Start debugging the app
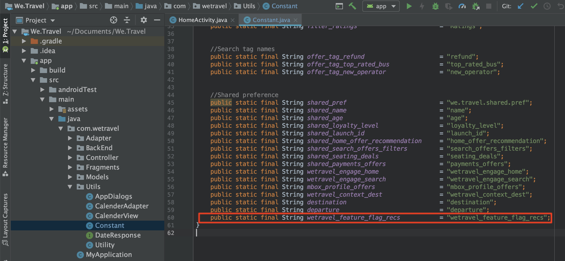 point(435,6)
